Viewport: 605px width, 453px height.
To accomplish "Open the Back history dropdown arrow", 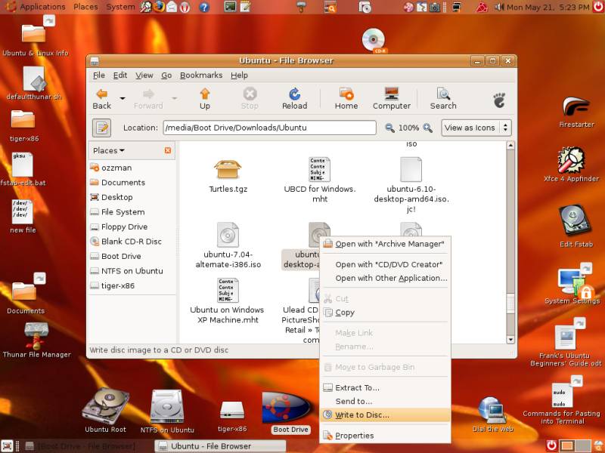I will [123, 99].
